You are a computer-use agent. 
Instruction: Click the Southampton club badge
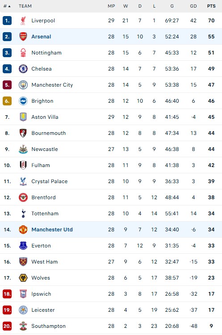[23, 326]
